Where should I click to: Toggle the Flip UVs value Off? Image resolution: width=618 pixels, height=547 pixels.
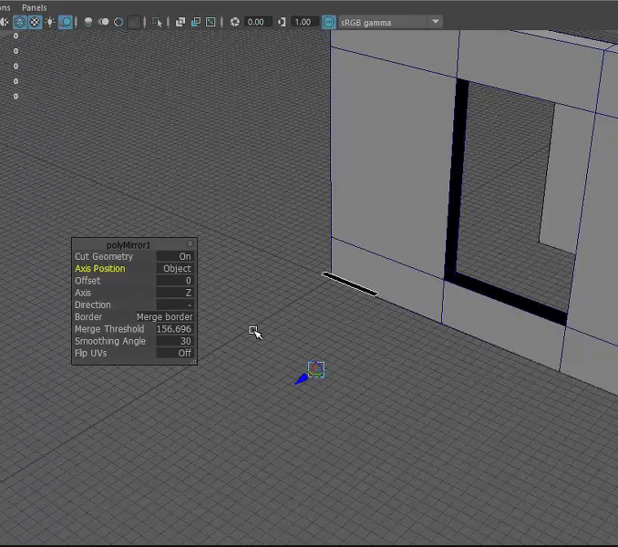pyautogui.click(x=175, y=353)
